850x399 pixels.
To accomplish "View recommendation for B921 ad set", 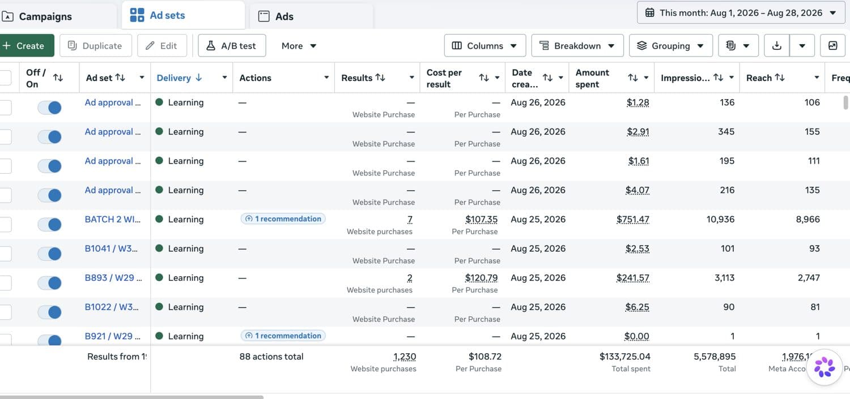I will 283,336.
